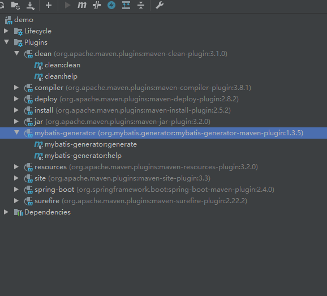This screenshot has width=327, height=296.
Task: Expand the resources plugin node
Action: [16, 166]
